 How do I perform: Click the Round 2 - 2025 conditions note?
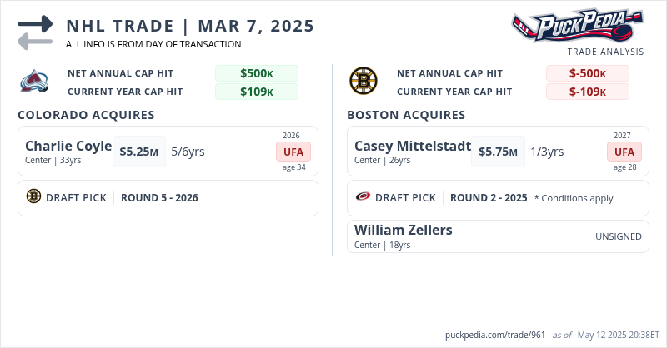tap(574, 198)
